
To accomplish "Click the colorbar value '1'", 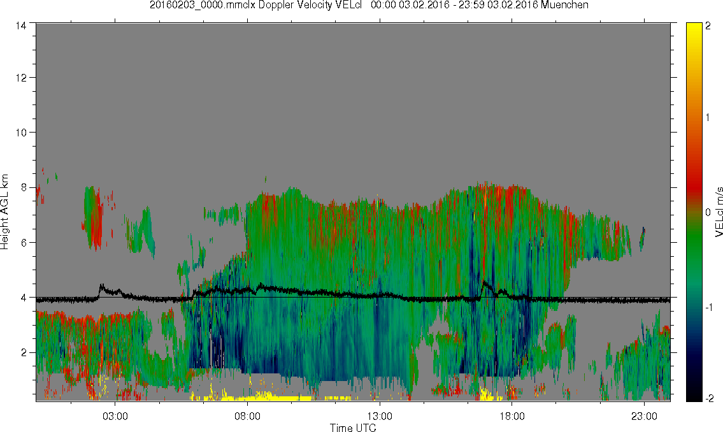I will pyautogui.click(x=708, y=118).
